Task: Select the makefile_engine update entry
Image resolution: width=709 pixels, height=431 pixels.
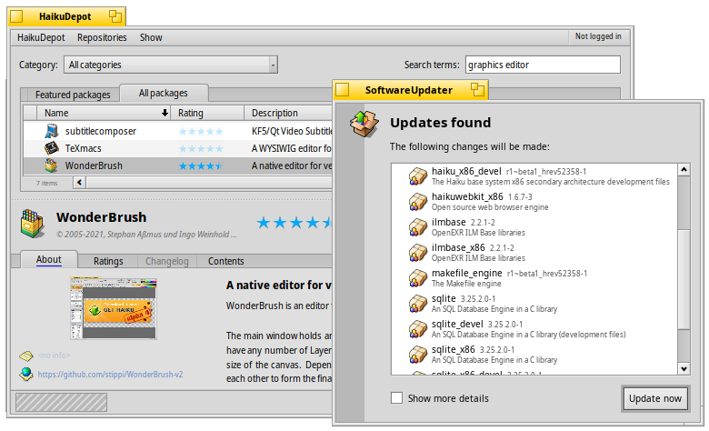Action: tap(534, 277)
